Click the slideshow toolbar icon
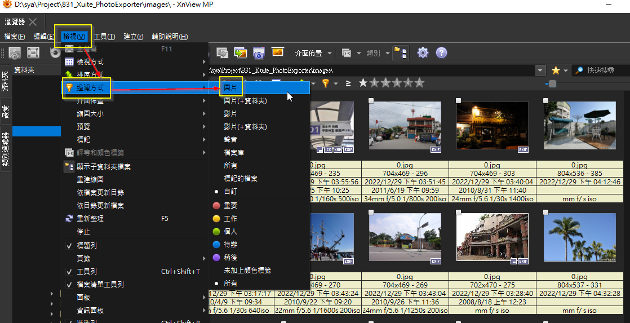 click(x=278, y=52)
